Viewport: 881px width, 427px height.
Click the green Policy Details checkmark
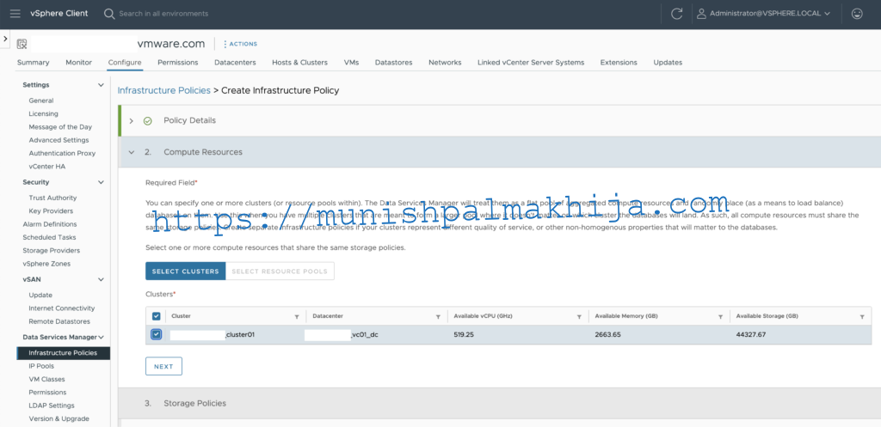click(148, 120)
